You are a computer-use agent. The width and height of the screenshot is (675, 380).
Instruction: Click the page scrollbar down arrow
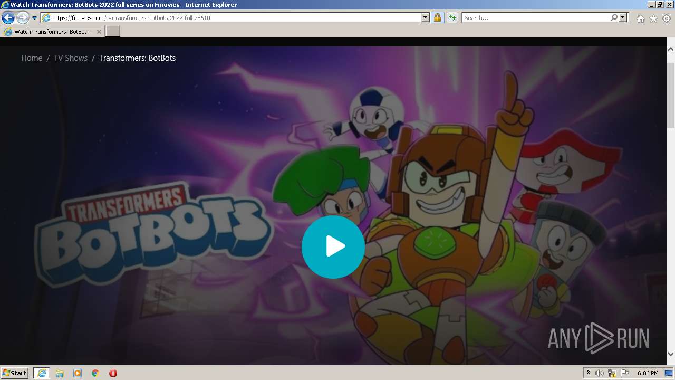[x=671, y=354]
